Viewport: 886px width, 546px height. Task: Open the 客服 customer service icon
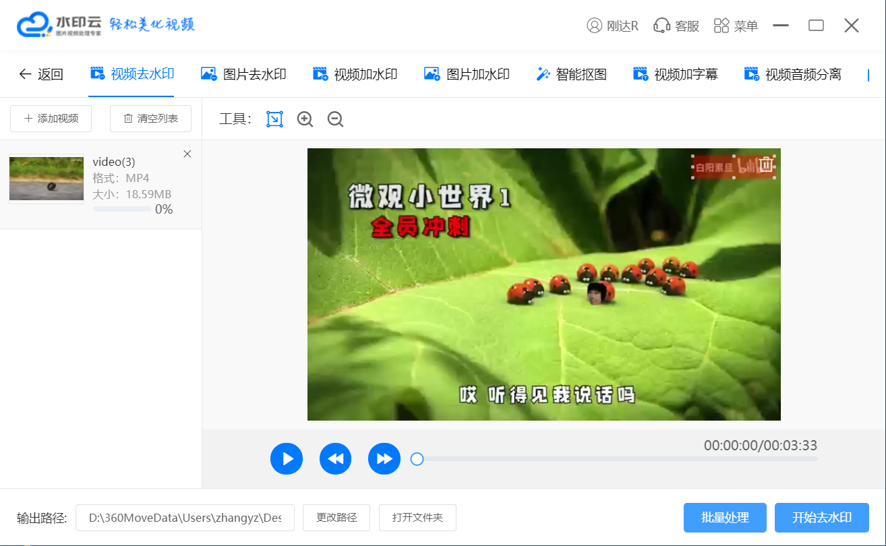tap(676, 26)
